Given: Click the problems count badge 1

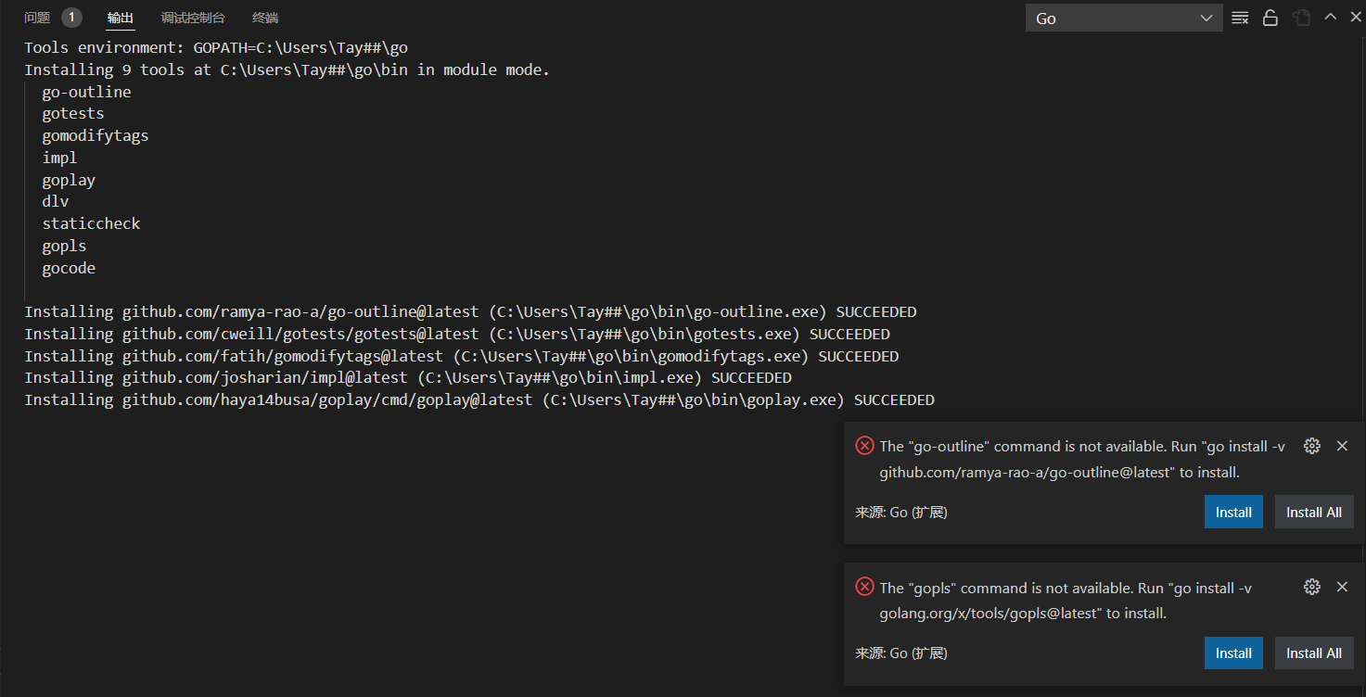Looking at the screenshot, I should (x=71, y=18).
